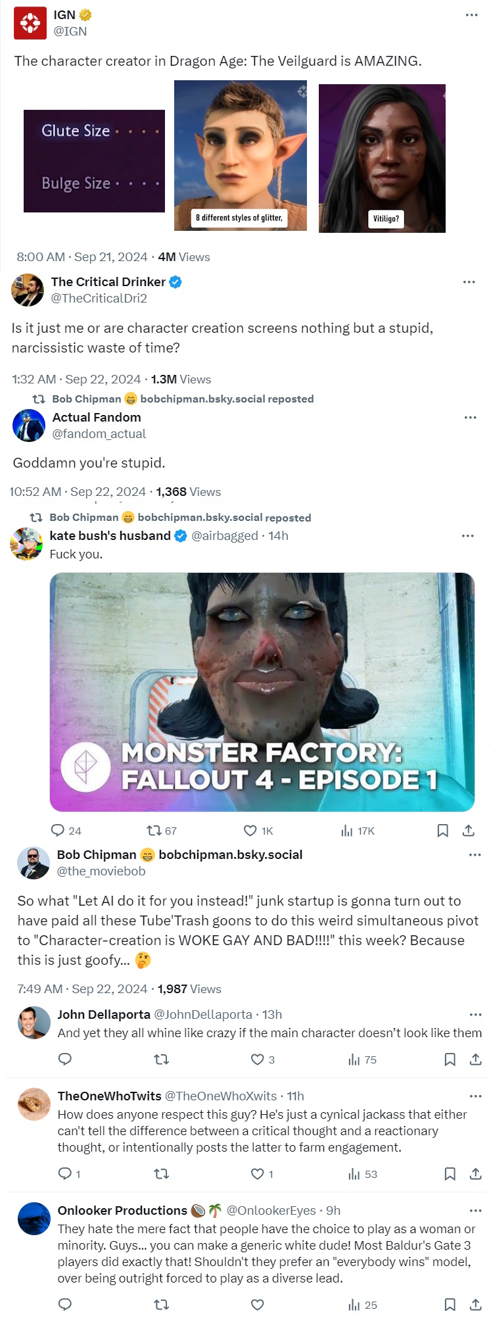Bookmark the Monster Factory tweet
The image size is (491, 1320).
pos(442,831)
